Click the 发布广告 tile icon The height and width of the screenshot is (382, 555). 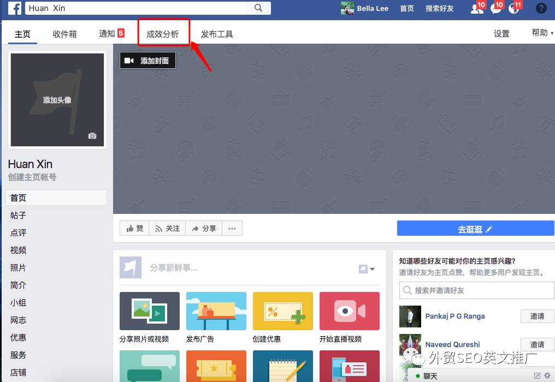tap(216, 311)
